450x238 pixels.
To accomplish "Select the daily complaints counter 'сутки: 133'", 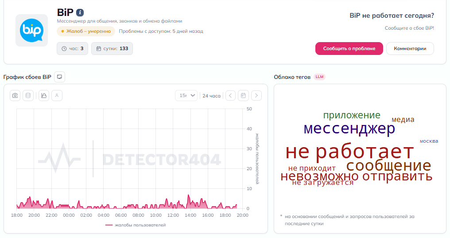I will pyautogui.click(x=112, y=48).
